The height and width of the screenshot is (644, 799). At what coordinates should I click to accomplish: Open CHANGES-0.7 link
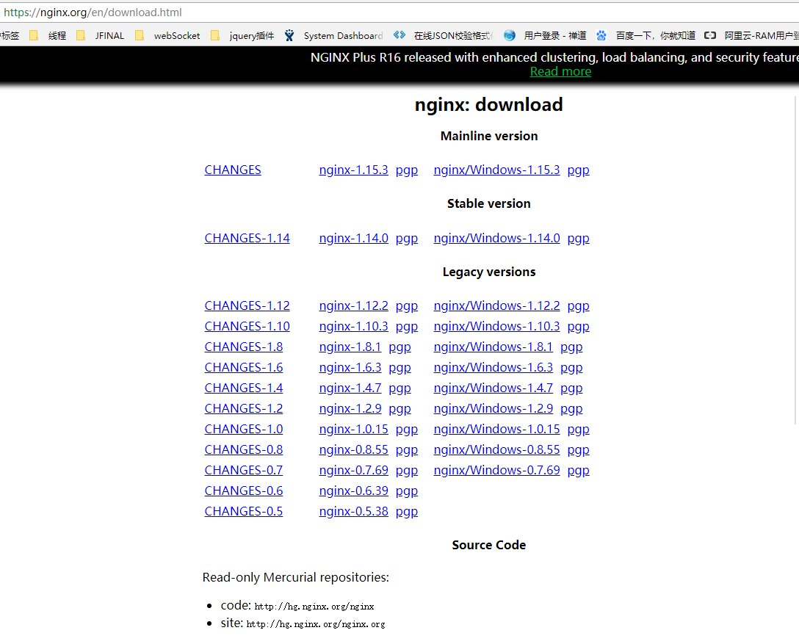coord(244,470)
